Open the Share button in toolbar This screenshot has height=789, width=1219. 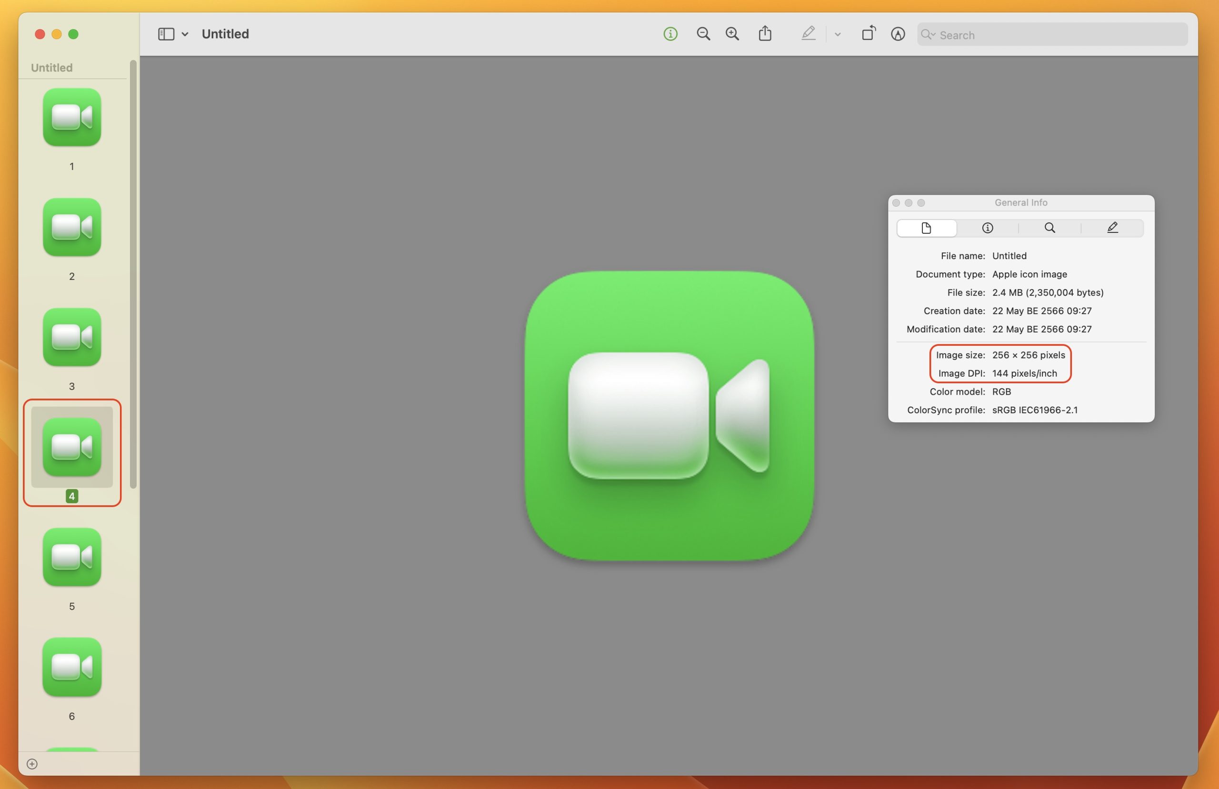(x=765, y=34)
